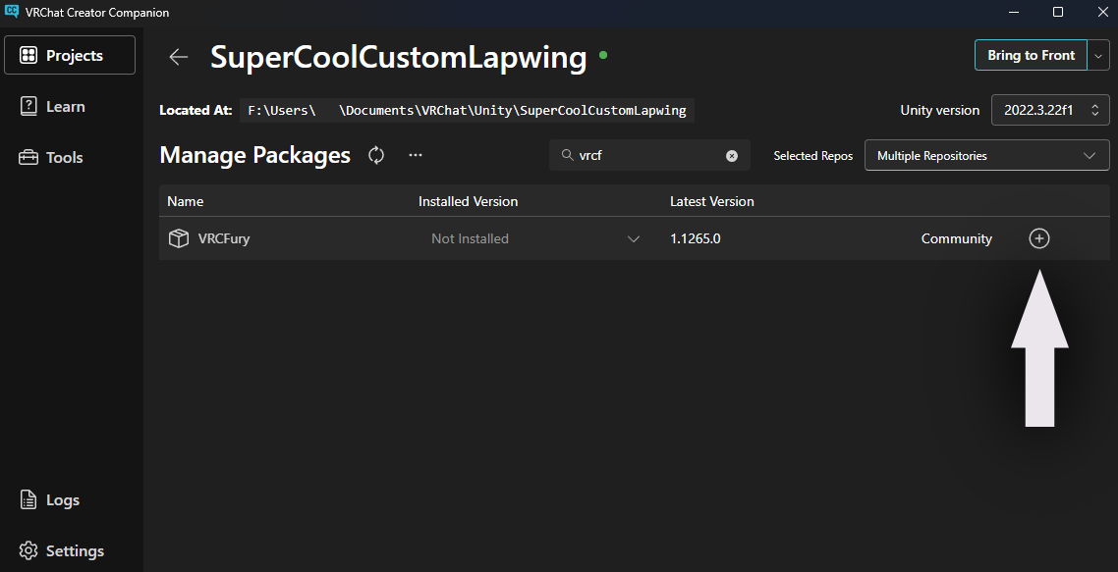Image resolution: width=1118 pixels, height=572 pixels.
Task: Go to the Tools section
Action: [64, 158]
